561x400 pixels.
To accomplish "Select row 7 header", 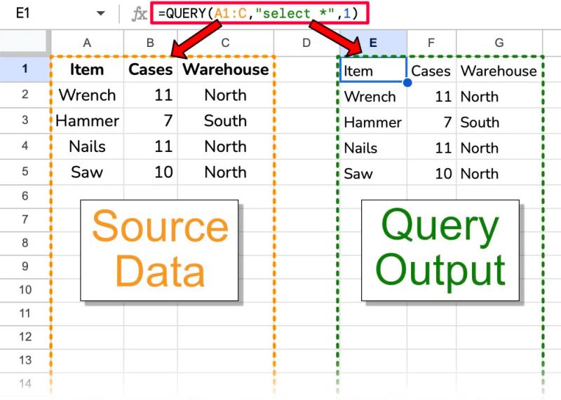I will click(25, 219).
